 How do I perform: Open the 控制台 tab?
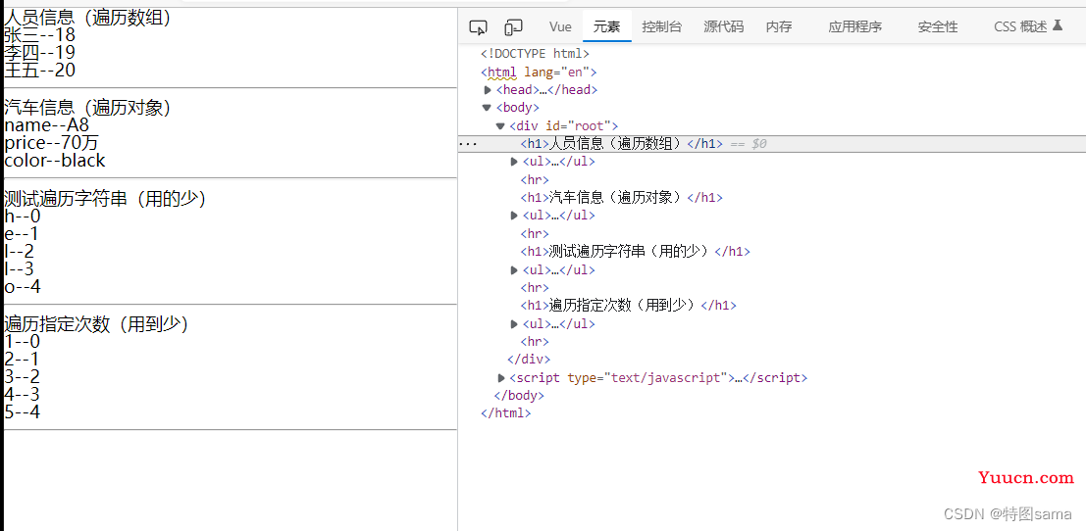point(662,27)
